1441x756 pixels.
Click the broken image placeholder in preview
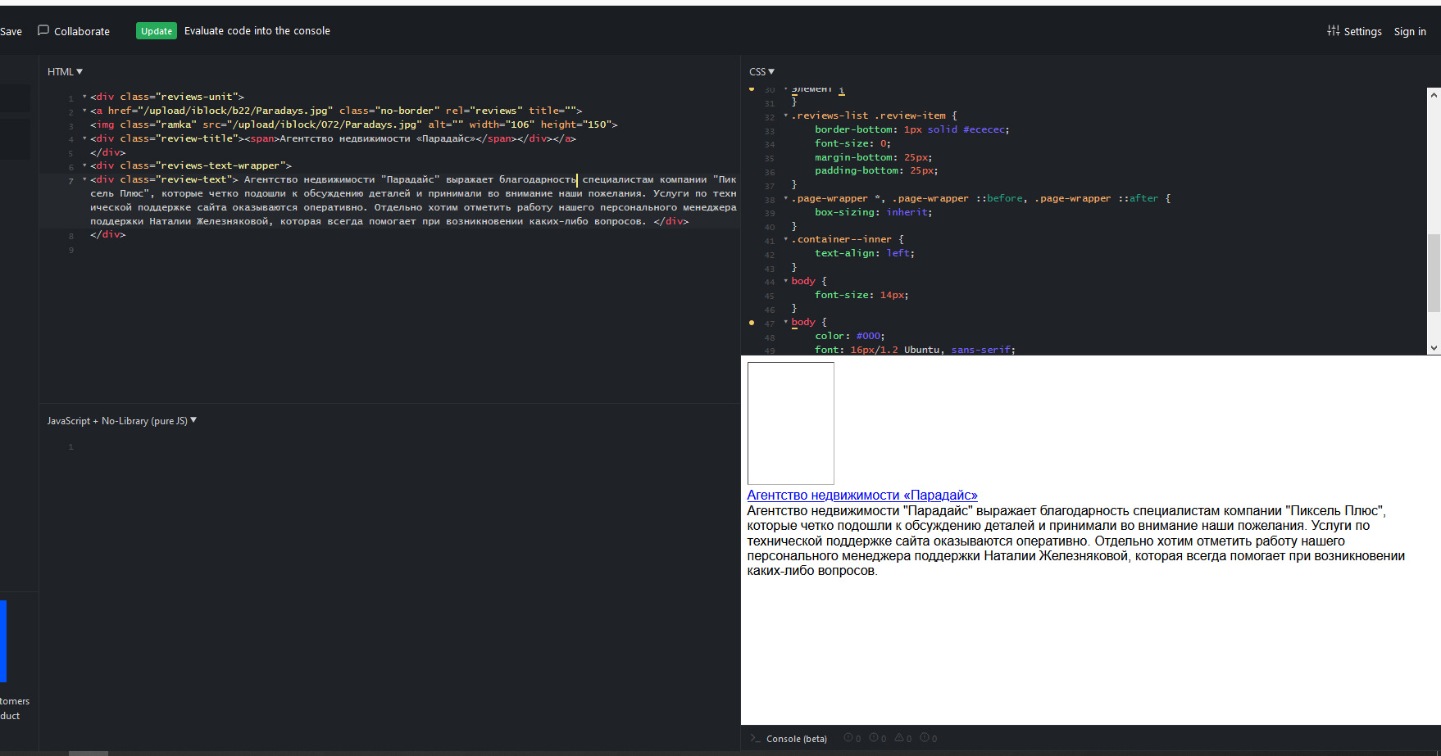(x=791, y=423)
